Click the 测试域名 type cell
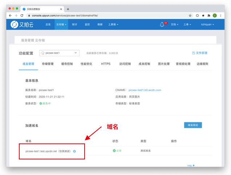Screen dimensions: 231x175 click(146, 151)
